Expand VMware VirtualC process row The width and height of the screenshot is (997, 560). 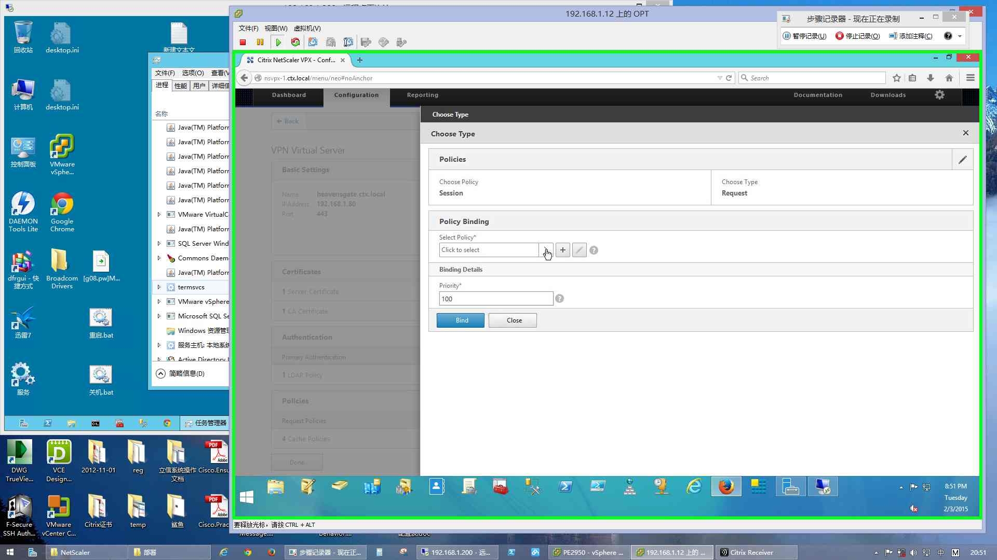tap(159, 214)
